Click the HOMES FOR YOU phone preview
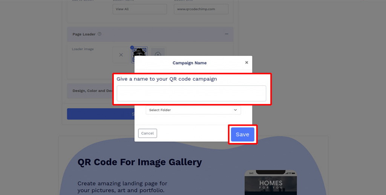This screenshot has height=195, width=386. point(271,183)
